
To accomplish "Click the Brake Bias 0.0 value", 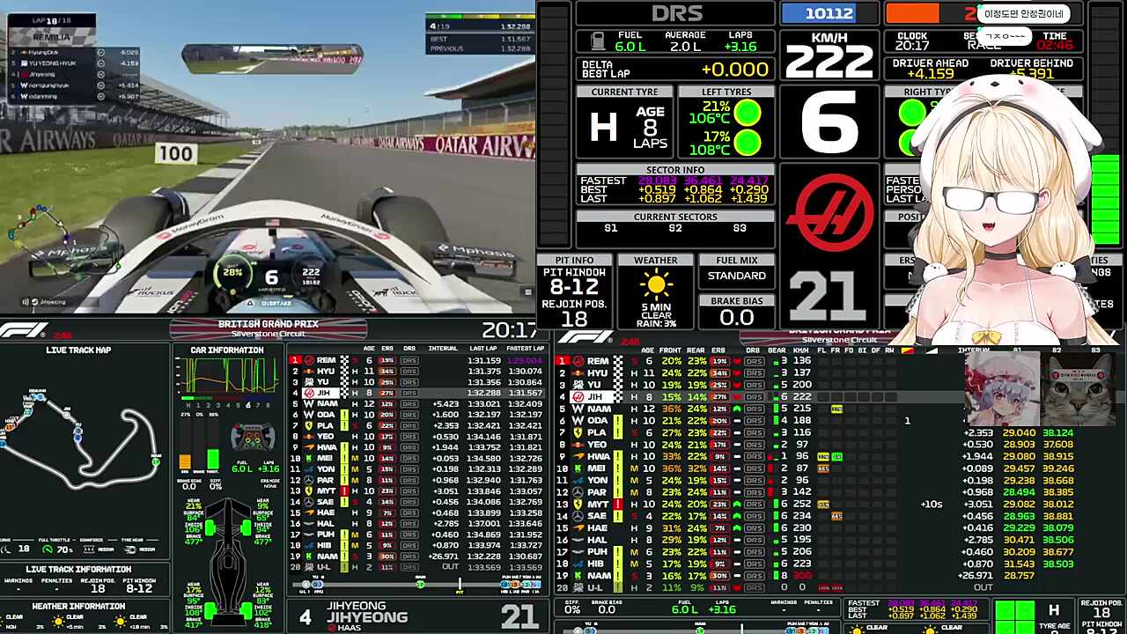I will coord(737,318).
